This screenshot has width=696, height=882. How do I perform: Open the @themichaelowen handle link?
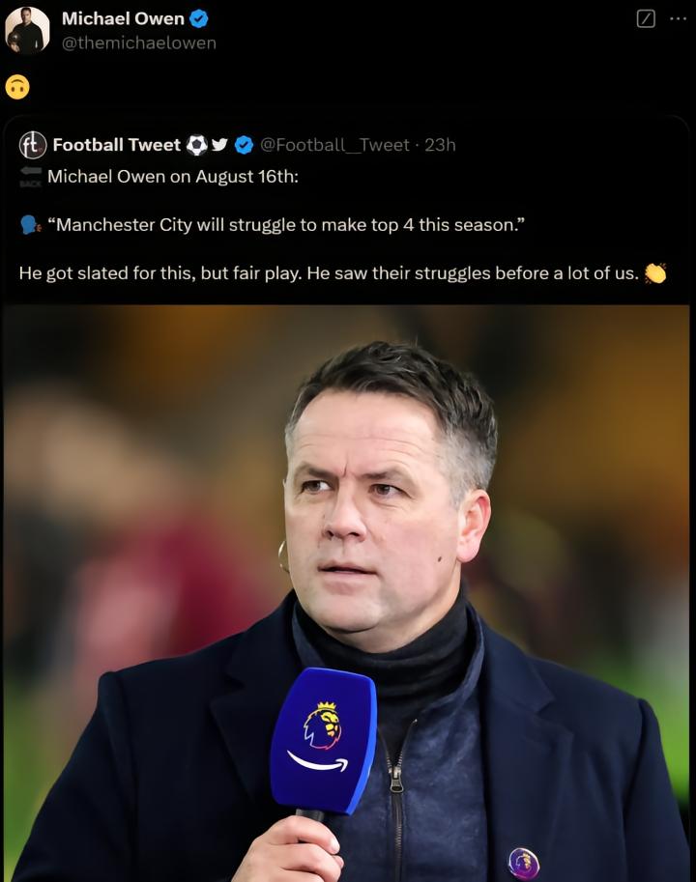pos(139,43)
